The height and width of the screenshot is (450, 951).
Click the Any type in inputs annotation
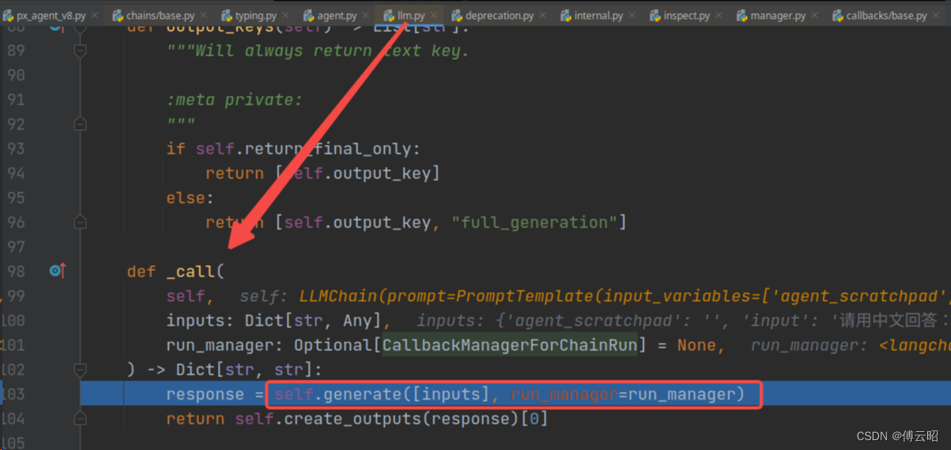coord(358,321)
